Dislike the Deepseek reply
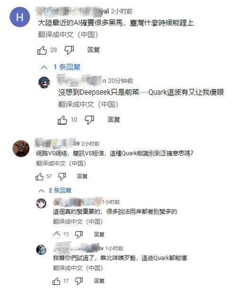Viewport: 243px width, 293px height. (89, 120)
